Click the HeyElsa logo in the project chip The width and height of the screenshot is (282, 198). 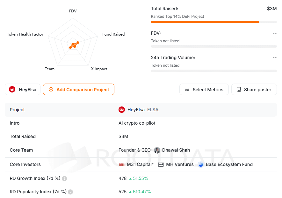point(12,90)
